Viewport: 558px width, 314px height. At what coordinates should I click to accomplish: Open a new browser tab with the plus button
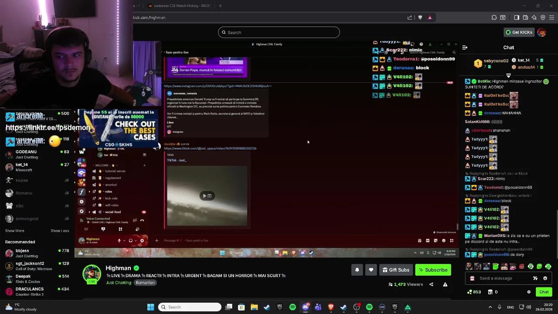220,6
